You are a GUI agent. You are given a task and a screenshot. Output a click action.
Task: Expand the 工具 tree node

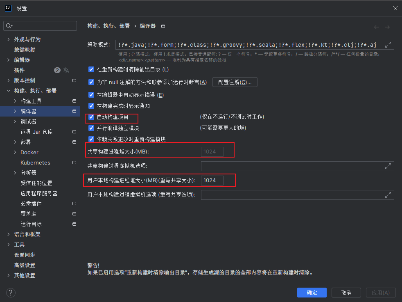point(9,245)
